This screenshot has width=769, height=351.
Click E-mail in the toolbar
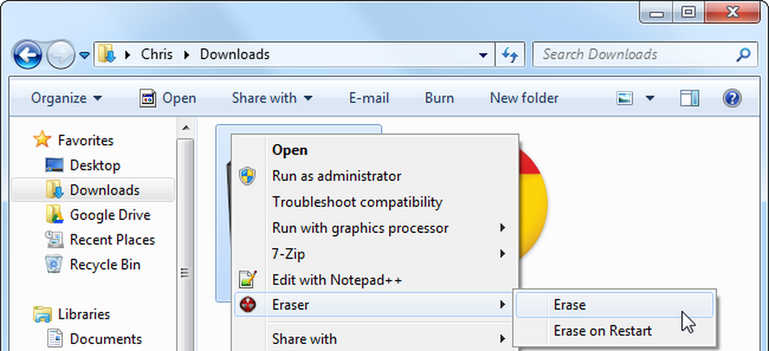(369, 99)
